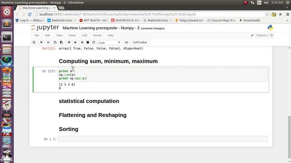This screenshot has width=291, height=163.
Task: Select 'Computing sum, minimum, maximum' heading
Action: tap(108, 61)
